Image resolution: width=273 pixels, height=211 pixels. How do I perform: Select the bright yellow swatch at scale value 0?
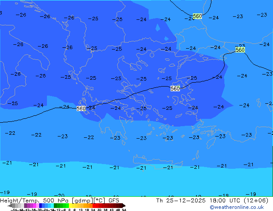point(70,205)
